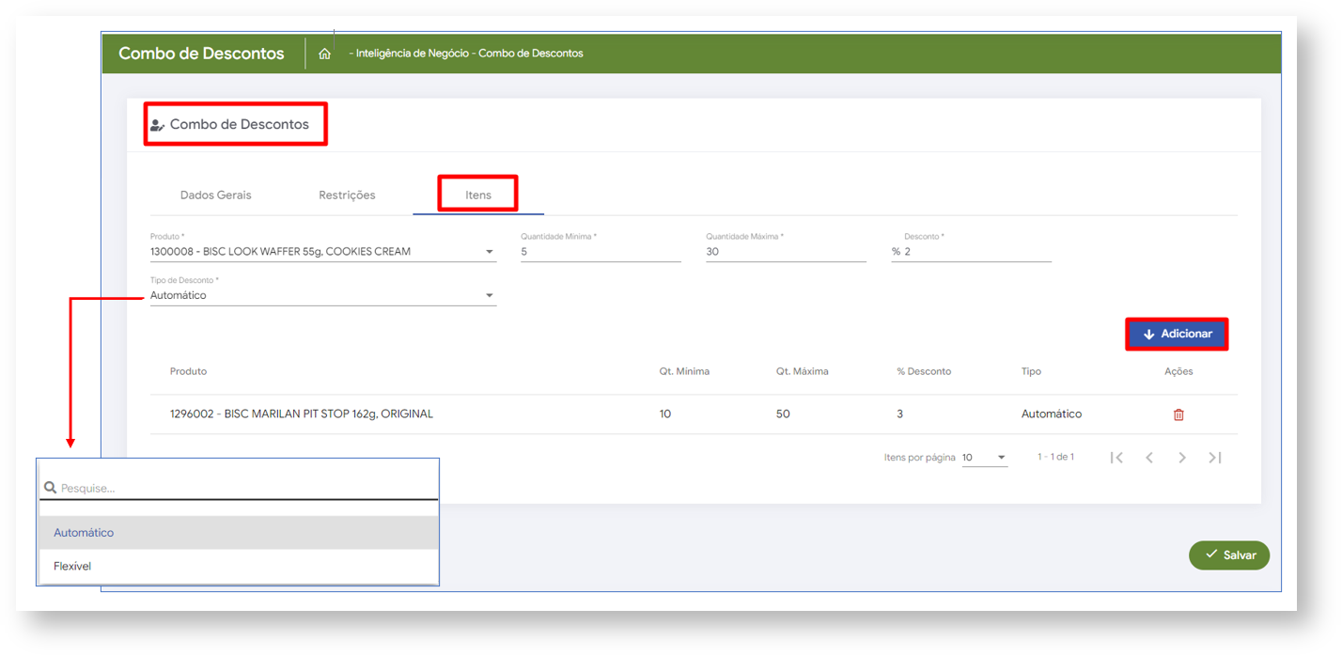
Task: Select the Itens tab
Action: (477, 195)
